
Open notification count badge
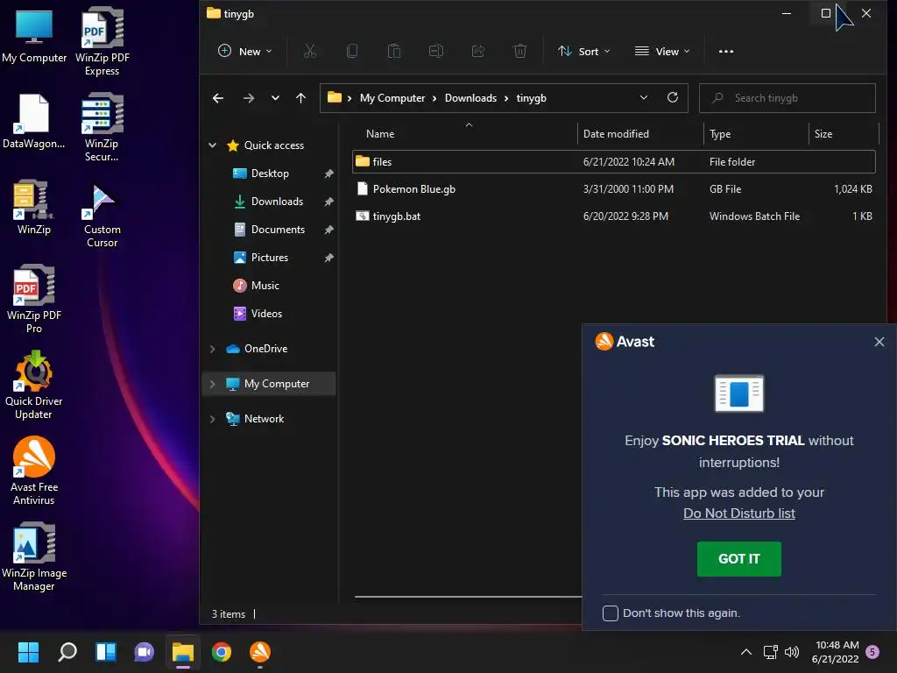tap(872, 652)
